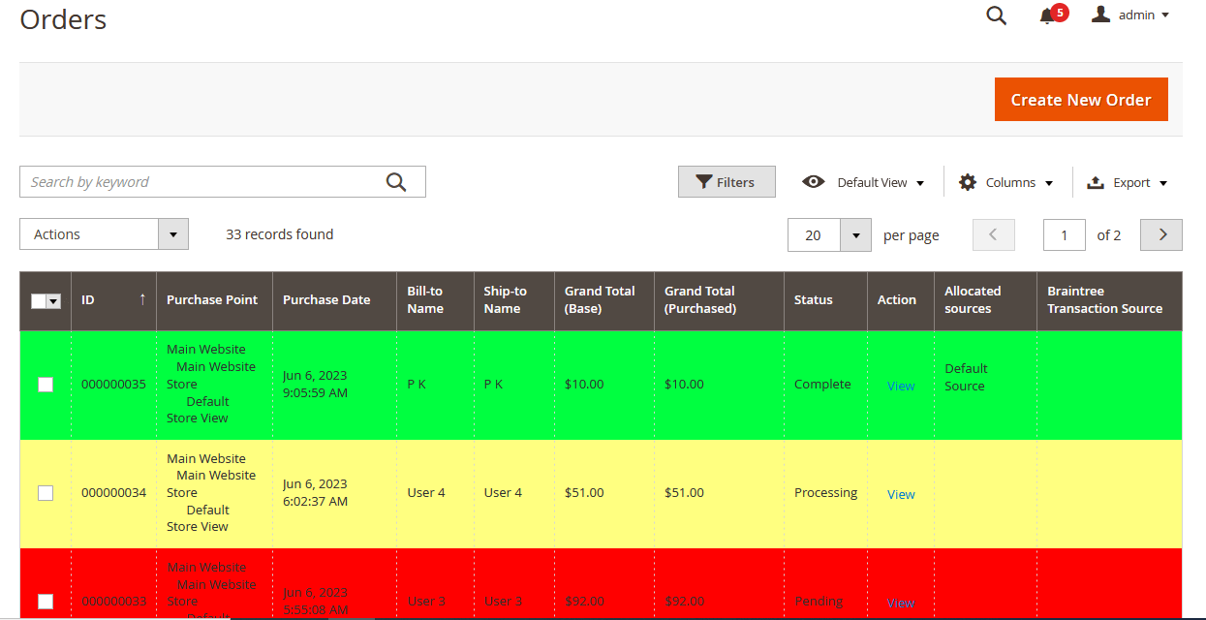1206x620 pixels.
Task: Click Create New Order
Action: coord(1081,99)
